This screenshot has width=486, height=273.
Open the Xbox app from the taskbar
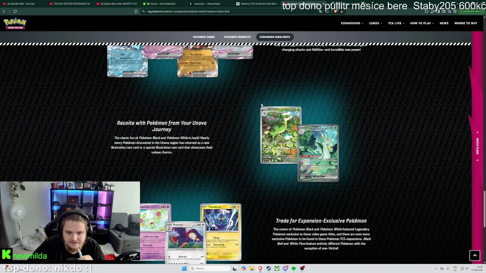pos(277,268)
